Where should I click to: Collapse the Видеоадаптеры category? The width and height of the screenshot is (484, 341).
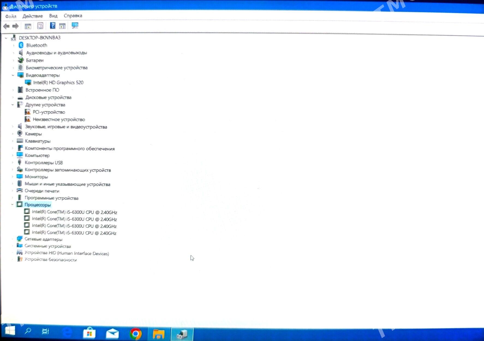[13, 75]
